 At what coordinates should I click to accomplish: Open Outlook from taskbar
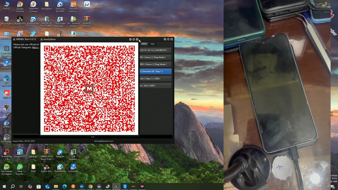47,187
